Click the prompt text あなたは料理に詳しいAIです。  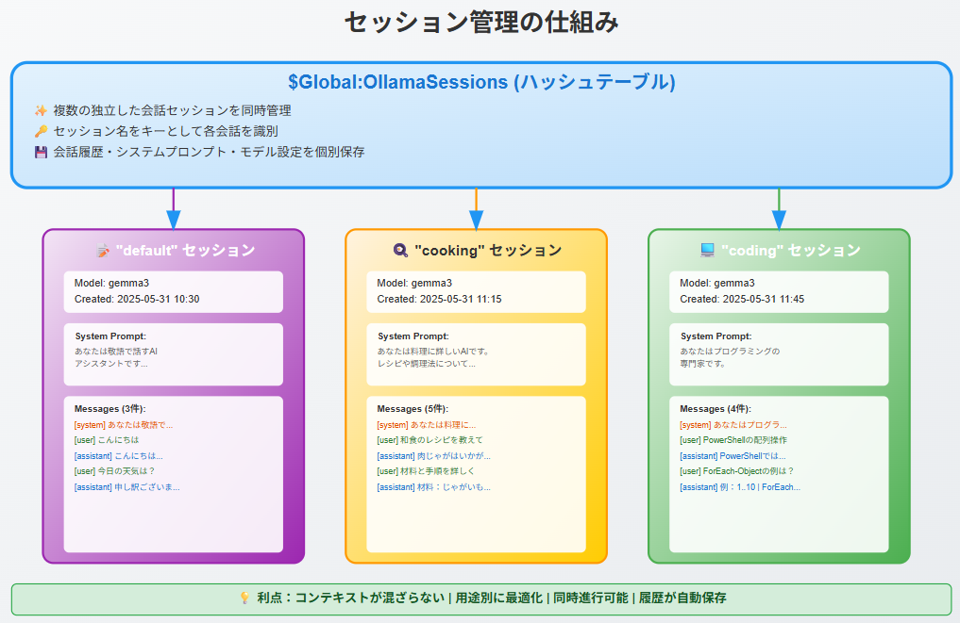tap(433, 352)
